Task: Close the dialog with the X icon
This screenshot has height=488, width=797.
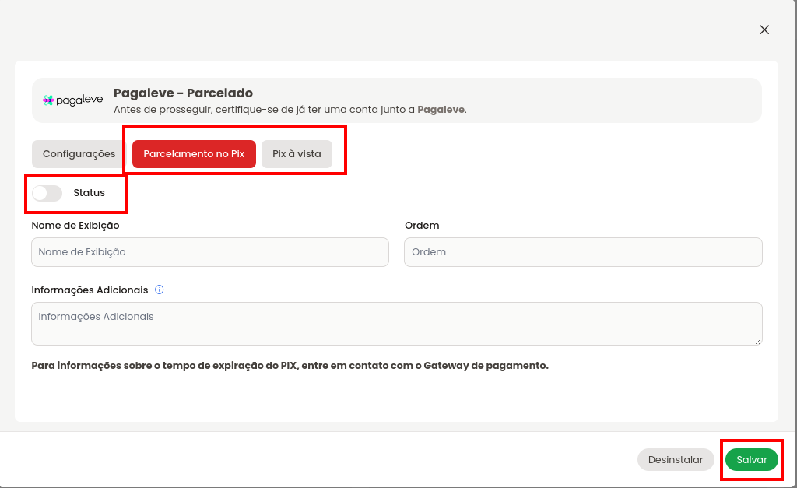Action: click(x=764, y=30)
